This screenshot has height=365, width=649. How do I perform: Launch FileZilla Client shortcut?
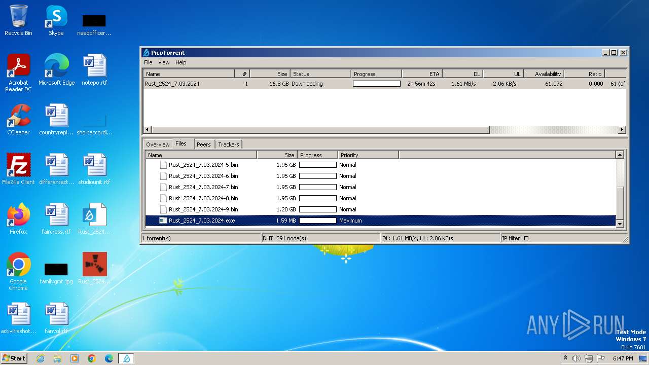[18, 169]
